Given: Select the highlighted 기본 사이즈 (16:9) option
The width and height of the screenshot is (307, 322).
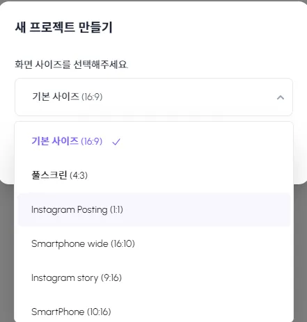Looking at the screenshot, I should pos(154,141).
